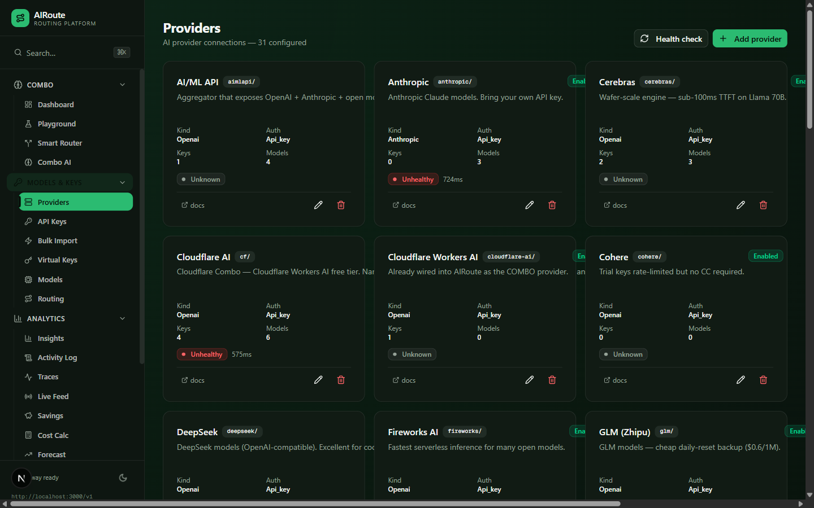Delete the Cloudflare AI provider via trash icon
The image size is (814, 508).
pyautogui.click(x=341, y=380)
